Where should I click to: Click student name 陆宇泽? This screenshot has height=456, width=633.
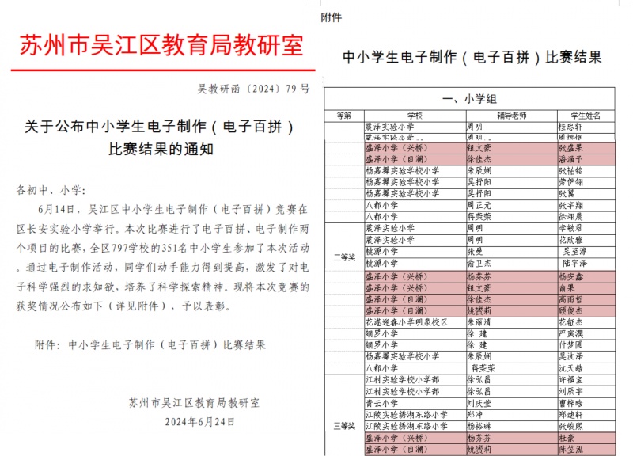(574, 264)
